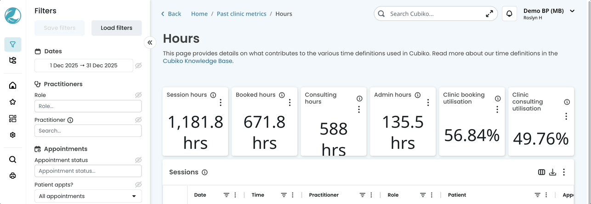Image resolution: width=591 pixels, height=204 pixels.
Task: Expand the Demo BP account menu
Action: point(572,11)
